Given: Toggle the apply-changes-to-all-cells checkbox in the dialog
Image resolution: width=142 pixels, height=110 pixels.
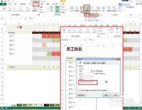Looking at the screenshot, I should click(79, 90).
